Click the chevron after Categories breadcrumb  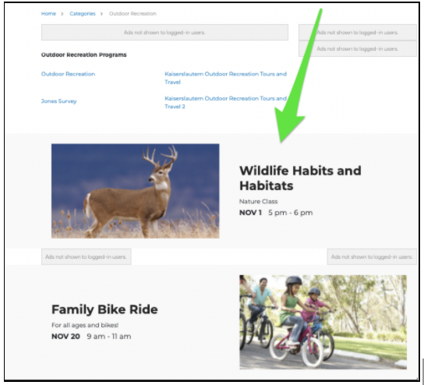pyautogui.click(x=101, y=14)
